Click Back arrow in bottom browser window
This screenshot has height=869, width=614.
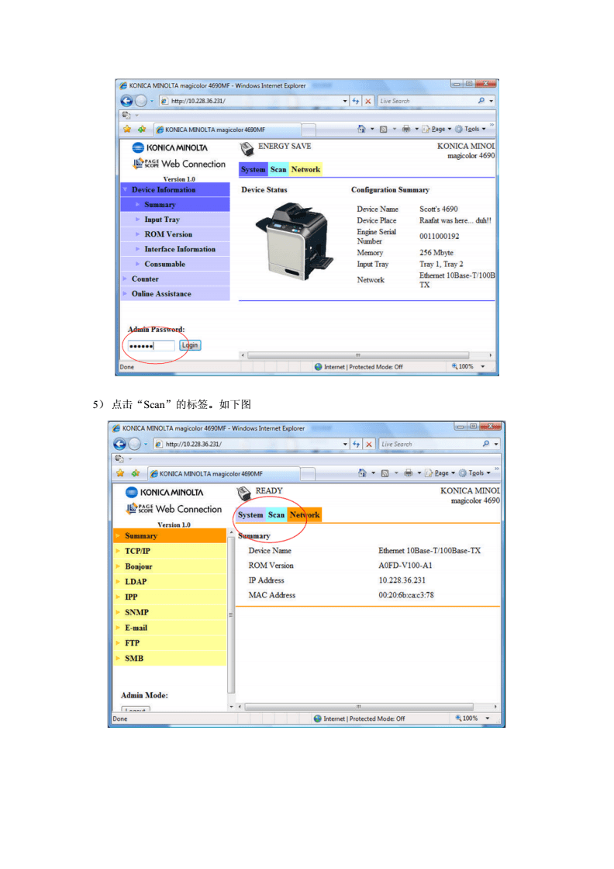[x=119, y=444]
